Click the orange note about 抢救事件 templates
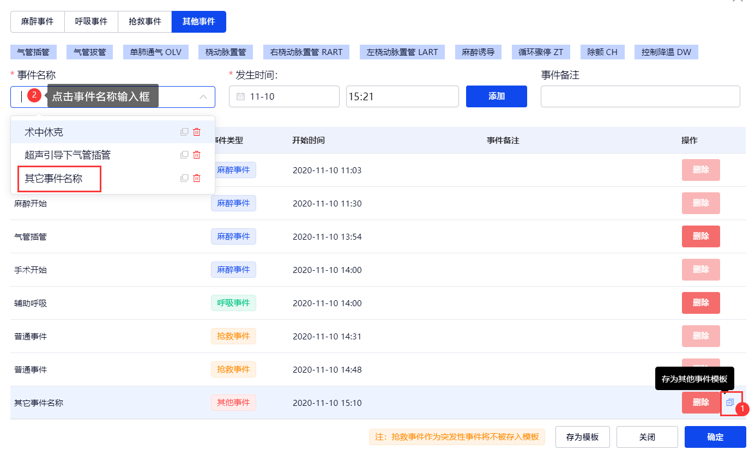This screenshot has height=456, width=755. click(457, 437)
